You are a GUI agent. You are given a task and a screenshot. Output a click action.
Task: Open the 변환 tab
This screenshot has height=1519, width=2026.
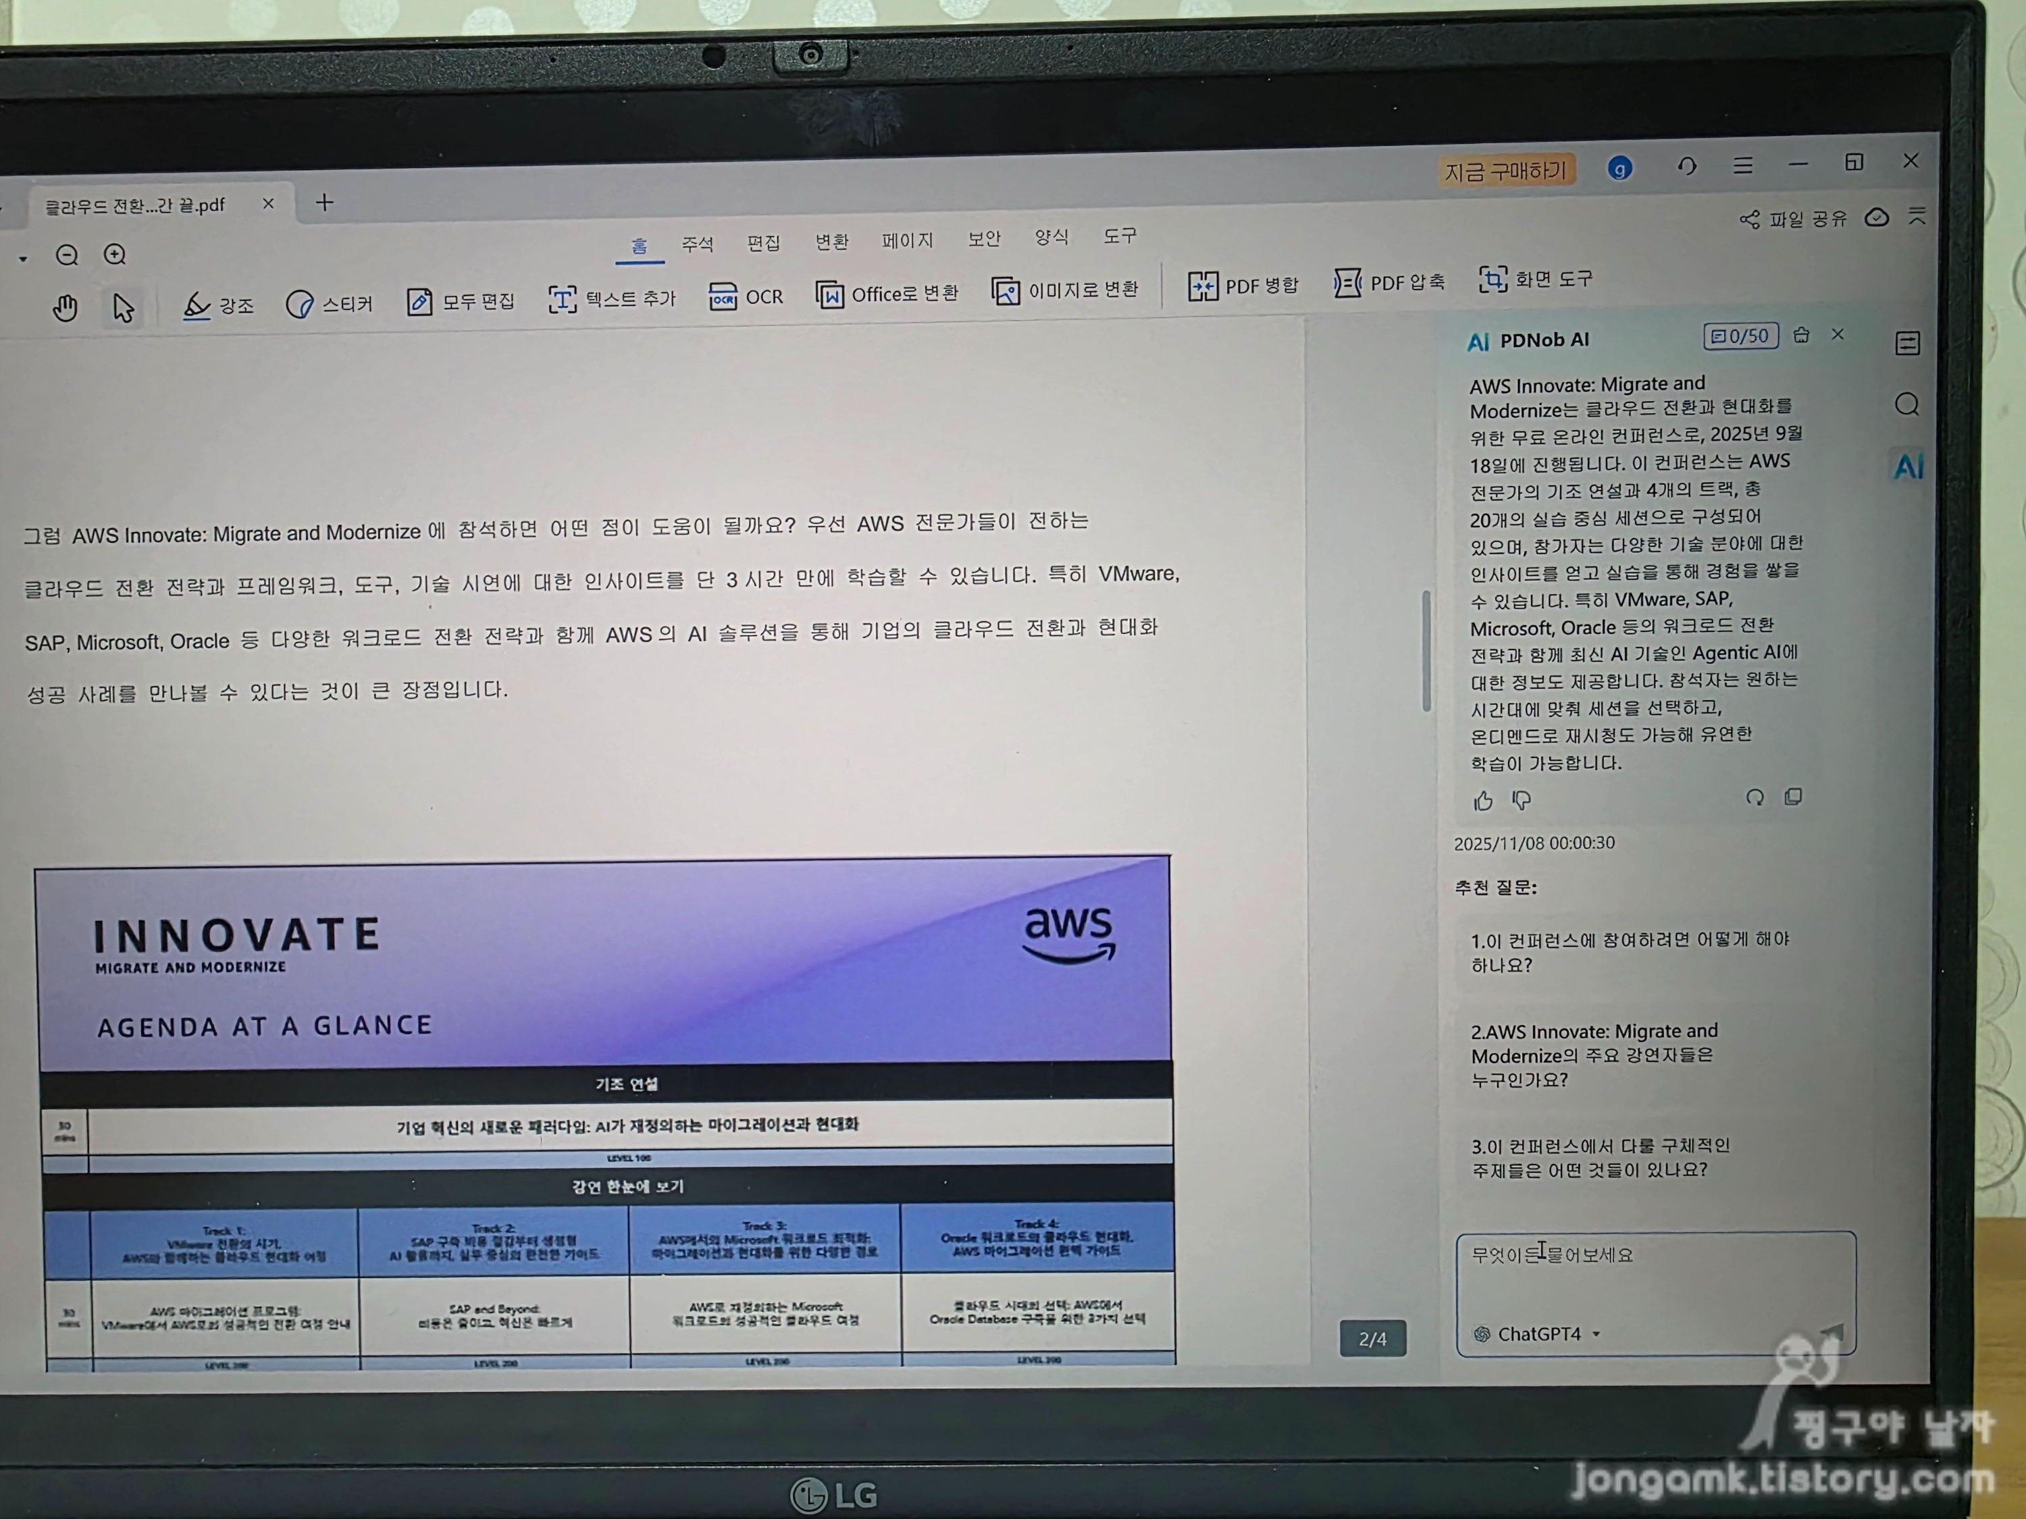coord(831,241)
